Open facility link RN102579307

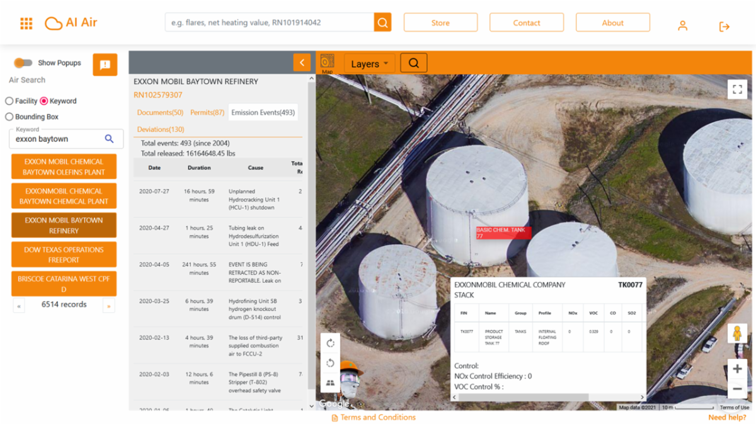158,95
